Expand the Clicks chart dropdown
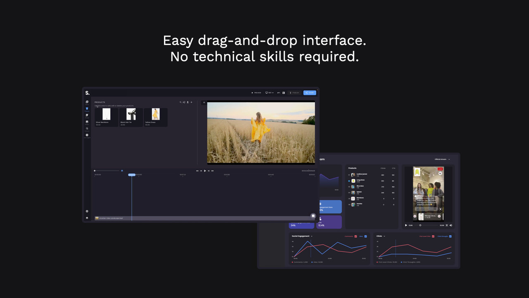The height and width of the screenshot is (298, 529). click(384, 236)
